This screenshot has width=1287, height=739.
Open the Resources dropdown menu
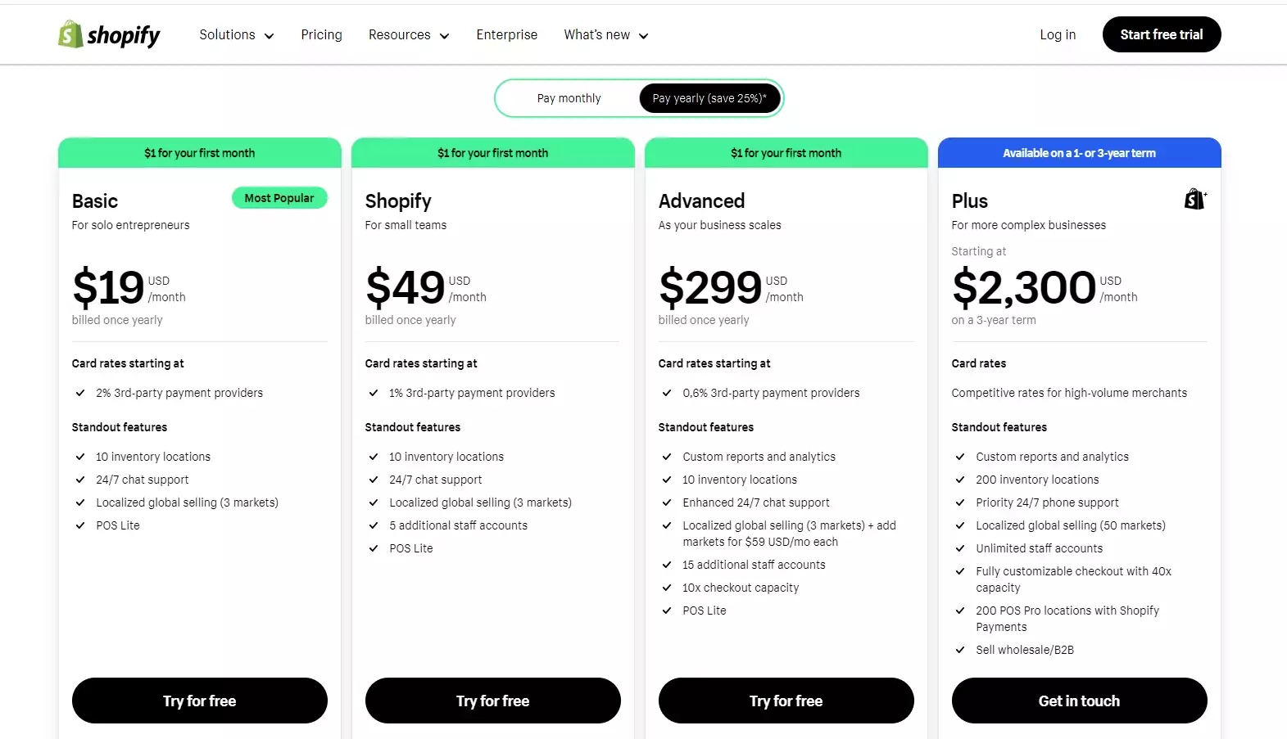[408, 35]
